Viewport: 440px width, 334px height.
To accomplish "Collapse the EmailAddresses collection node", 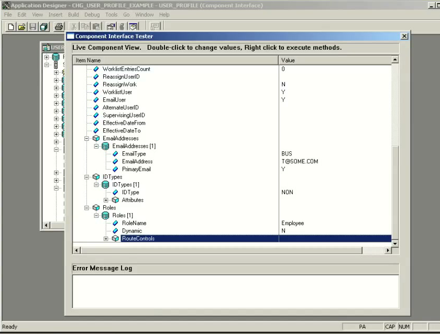I will [x=87, y=139].
